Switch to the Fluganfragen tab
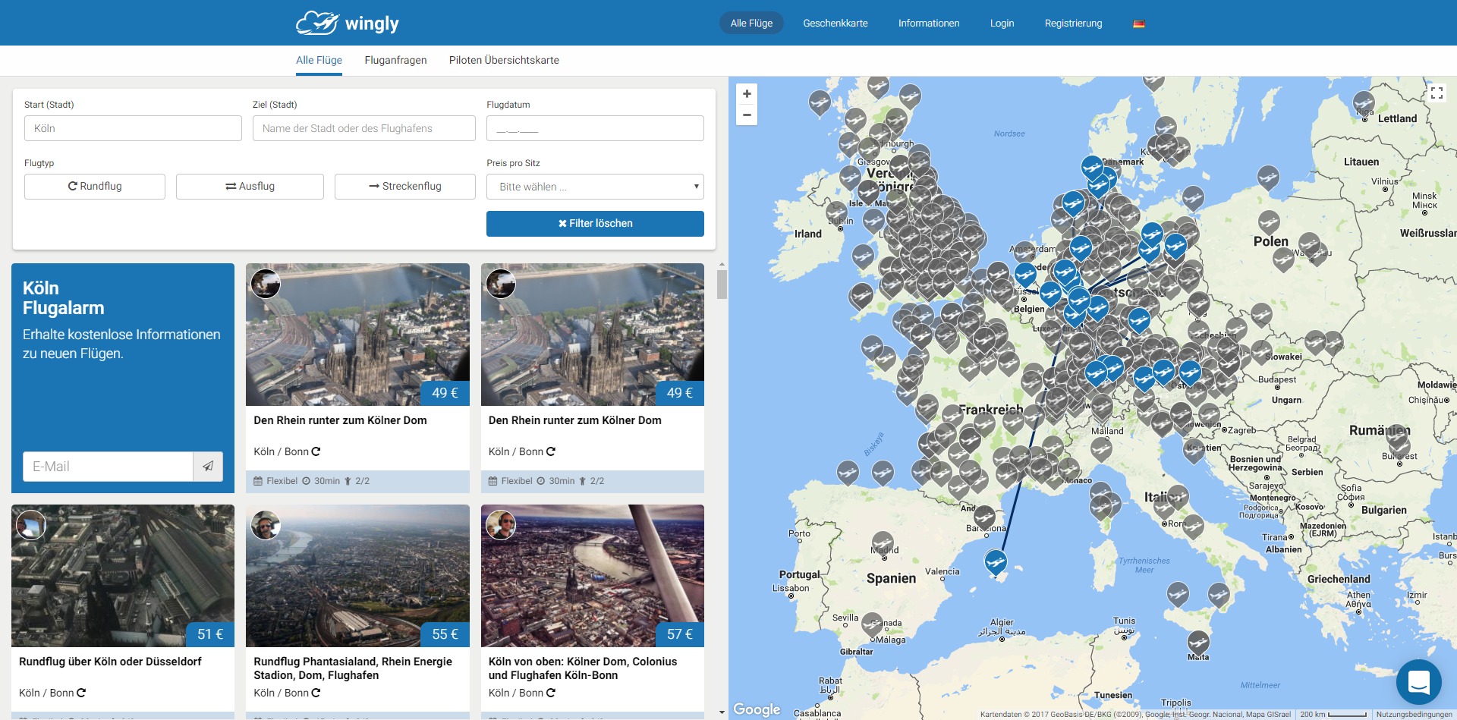Image resolution: width=1457 pixels, height=720 pixels. click(x=395, y=60)
